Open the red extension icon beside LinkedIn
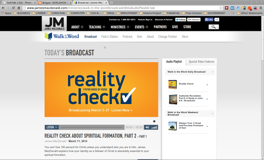Image resolution: width=264 pixels, height=160 pixels. pyautogui.click(x=226, y=8)
